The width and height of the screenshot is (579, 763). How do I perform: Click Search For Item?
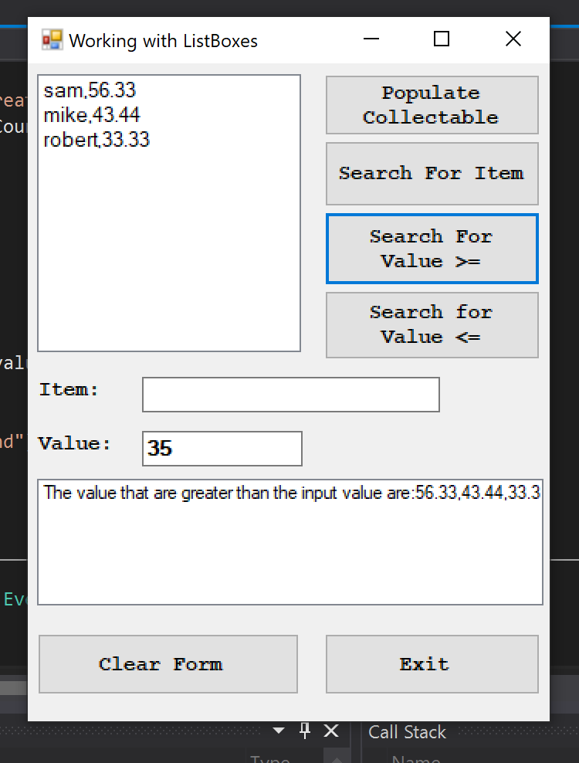(x=432, y=173)
